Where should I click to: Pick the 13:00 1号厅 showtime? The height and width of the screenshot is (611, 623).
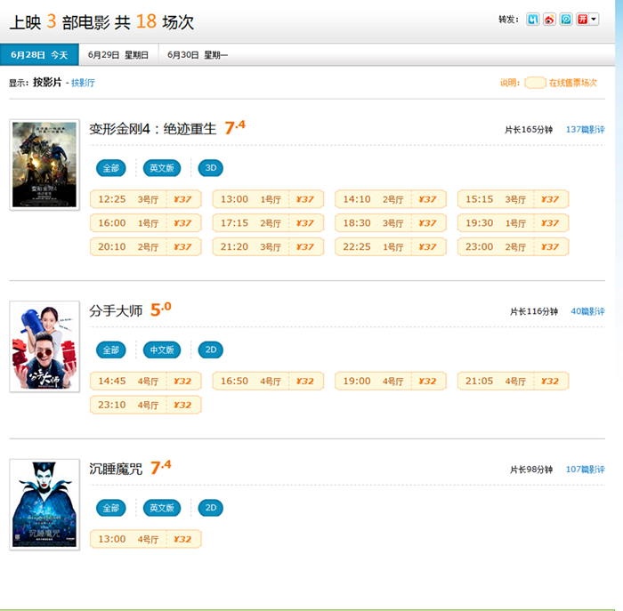pos(268,199)
